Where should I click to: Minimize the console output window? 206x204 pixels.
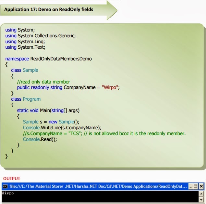[x=190, y=186]
